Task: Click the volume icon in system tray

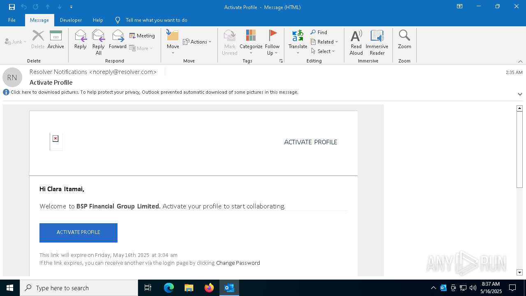Action: point(473,288)
